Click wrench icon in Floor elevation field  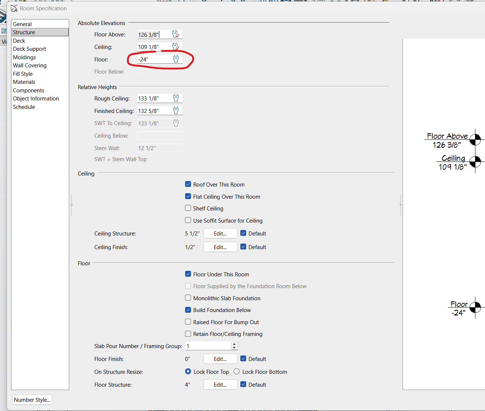point(176,59)
